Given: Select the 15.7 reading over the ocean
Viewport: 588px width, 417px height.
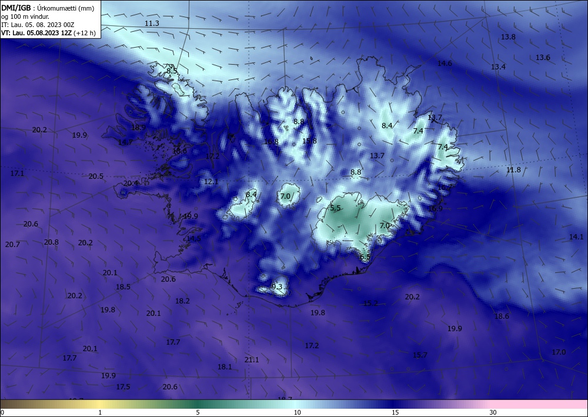Looking at the screenshot, I should [420, 355].
